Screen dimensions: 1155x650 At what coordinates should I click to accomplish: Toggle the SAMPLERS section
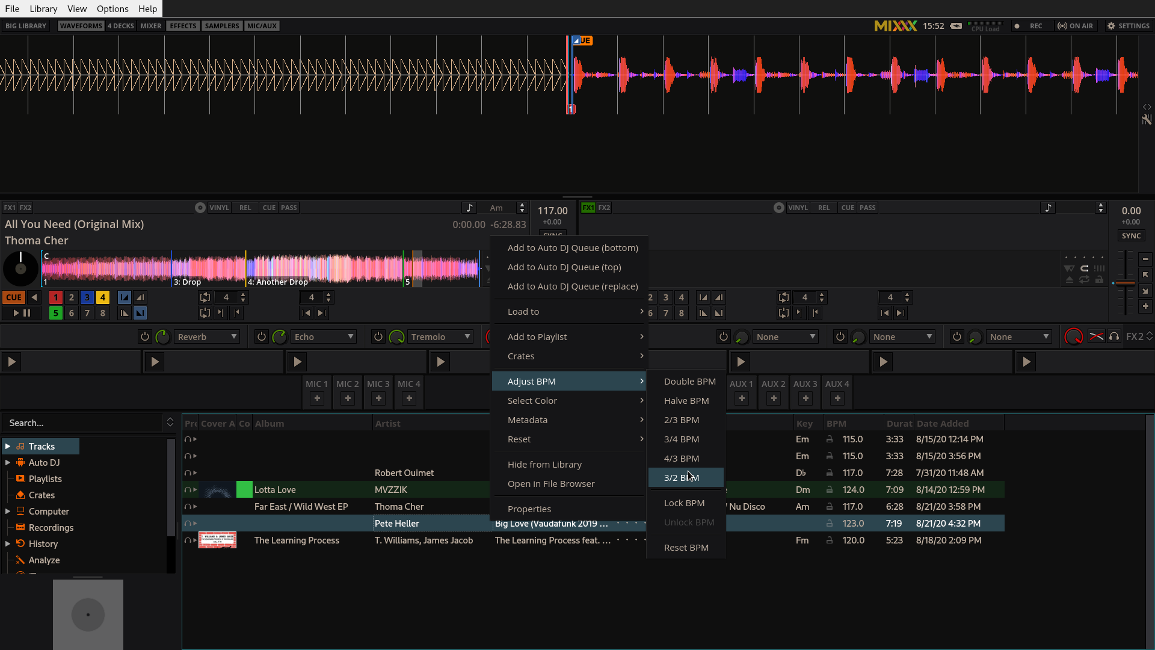point(222,26)
